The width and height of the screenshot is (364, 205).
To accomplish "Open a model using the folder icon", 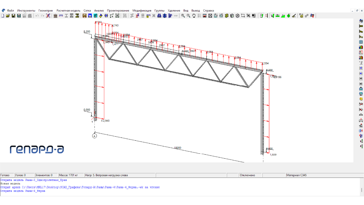I will (8, 16).
